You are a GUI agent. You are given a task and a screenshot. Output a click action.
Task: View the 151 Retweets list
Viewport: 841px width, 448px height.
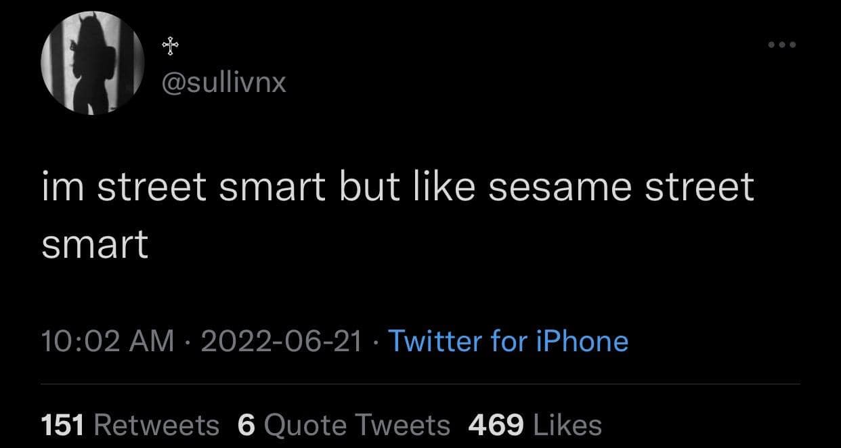[130, 425]
